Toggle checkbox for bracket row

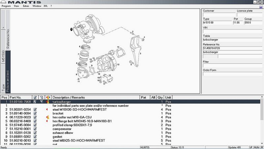tap(35, 113)
